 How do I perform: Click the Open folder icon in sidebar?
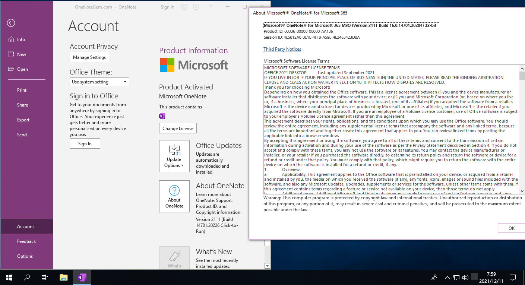[x=11, y=69]
